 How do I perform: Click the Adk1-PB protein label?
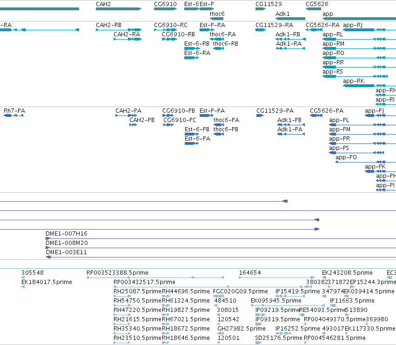tap(289, 120)
